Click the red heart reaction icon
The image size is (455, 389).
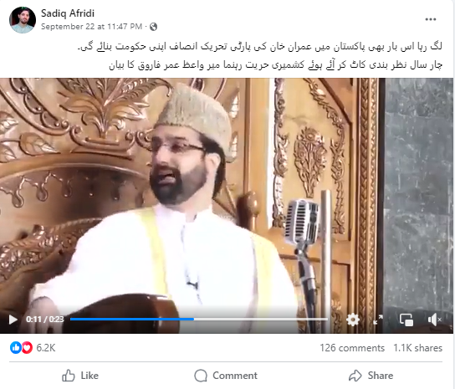[x=27, y=347]
